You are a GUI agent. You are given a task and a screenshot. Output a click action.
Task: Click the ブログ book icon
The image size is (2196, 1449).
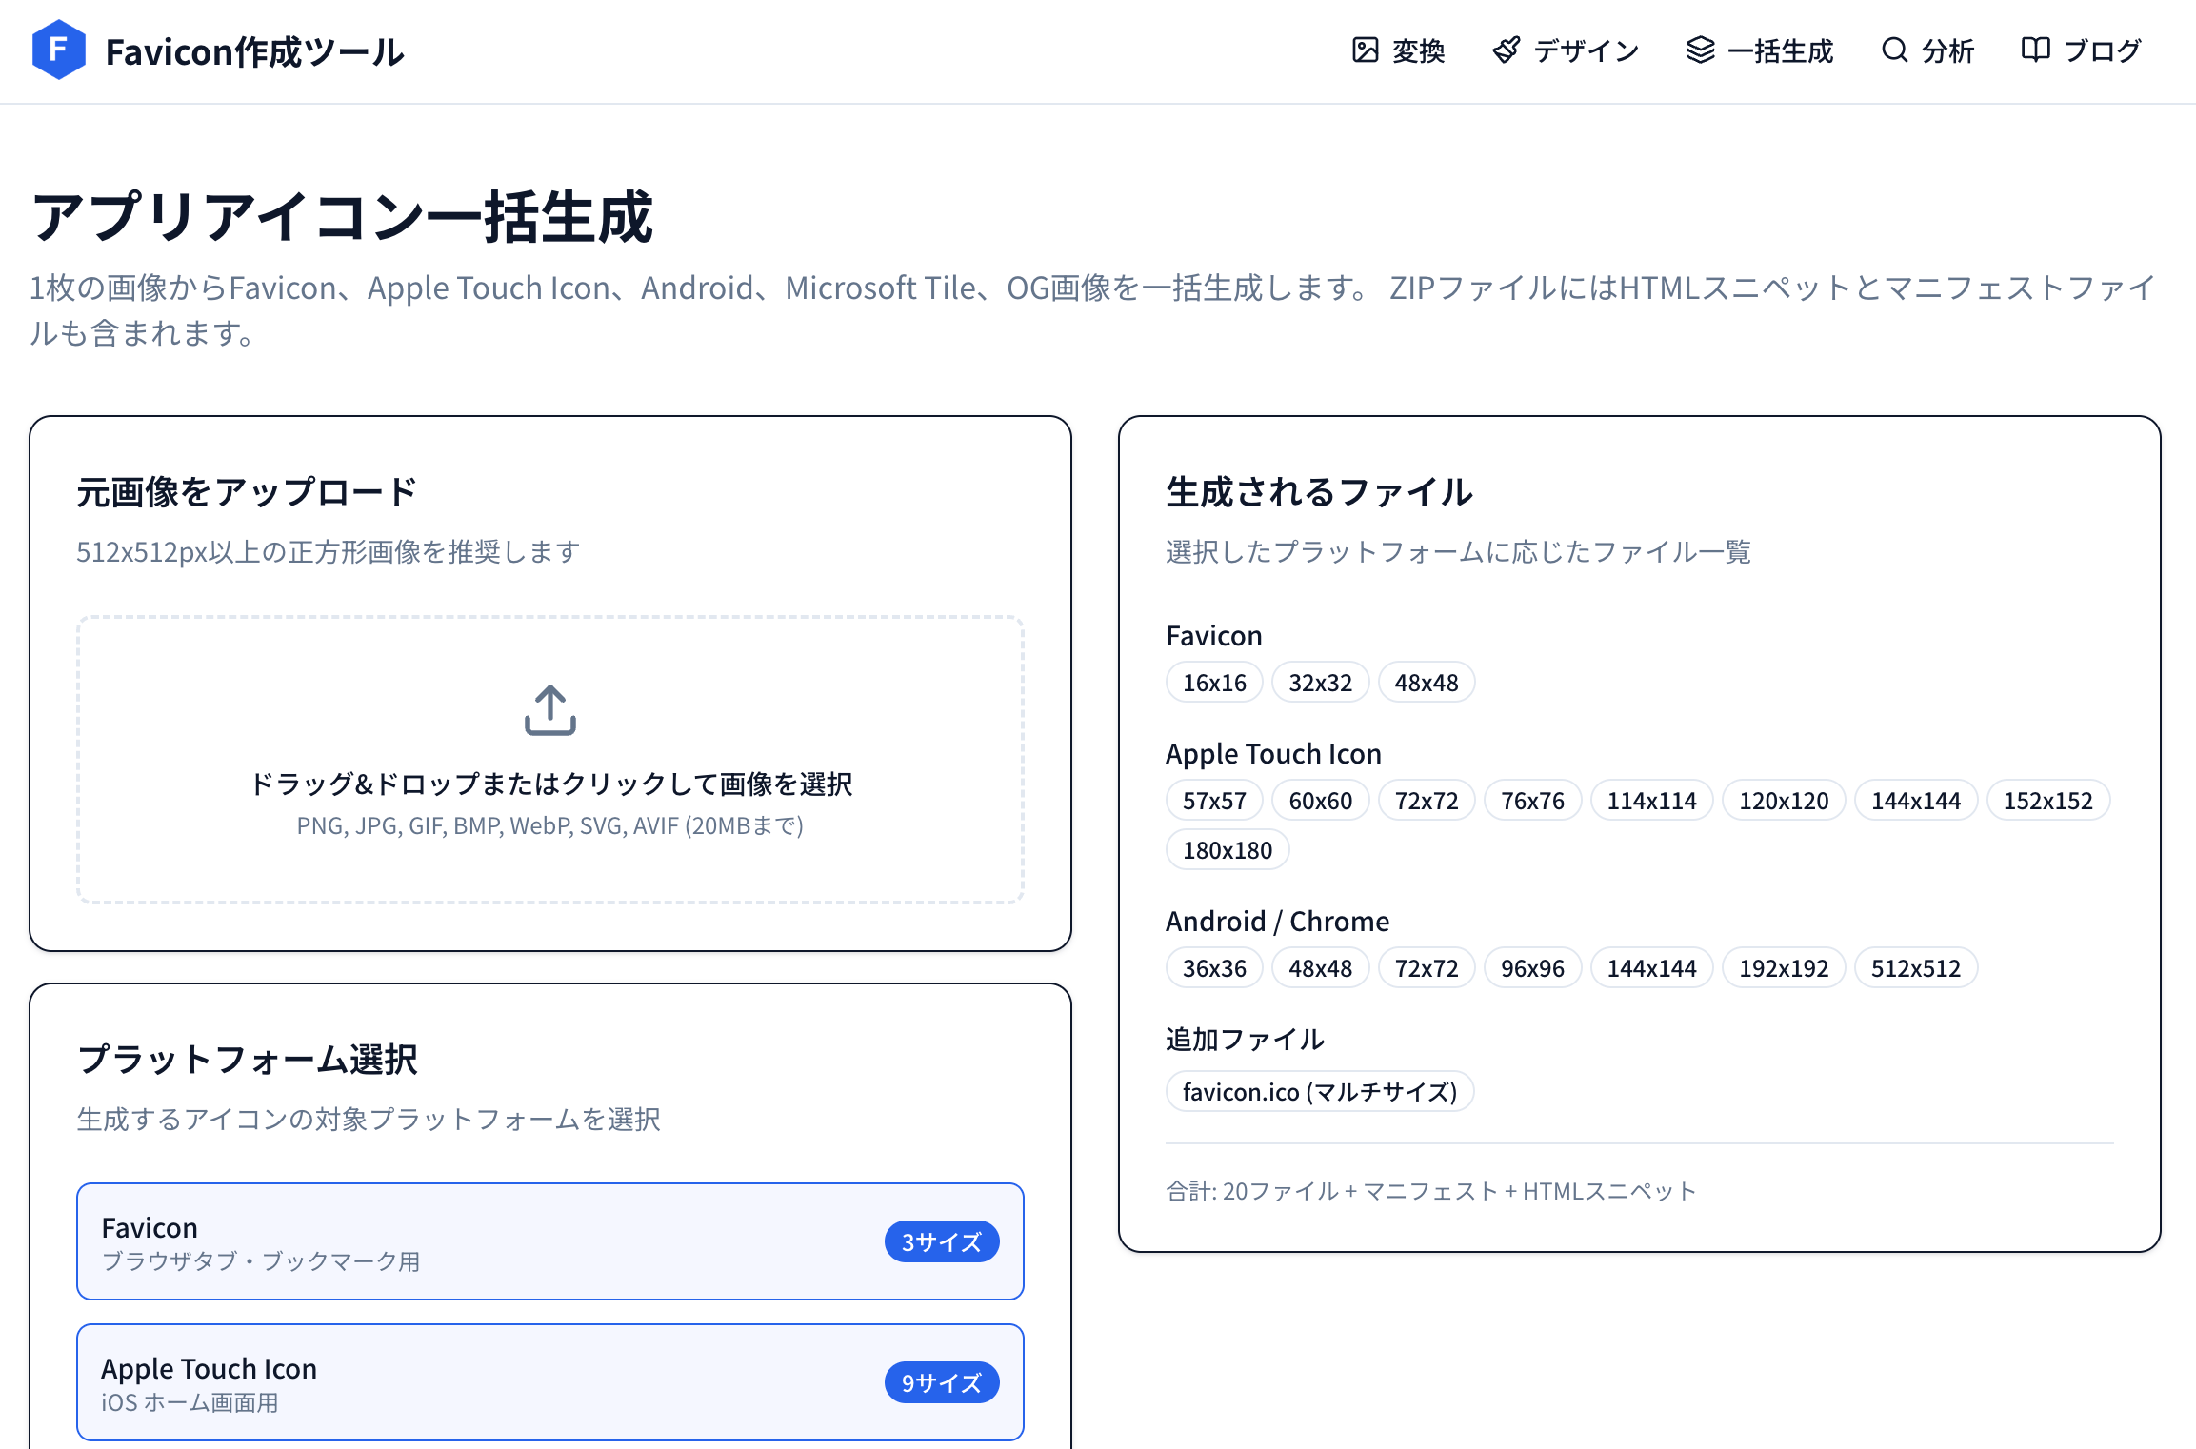(x=2036, y=50)
